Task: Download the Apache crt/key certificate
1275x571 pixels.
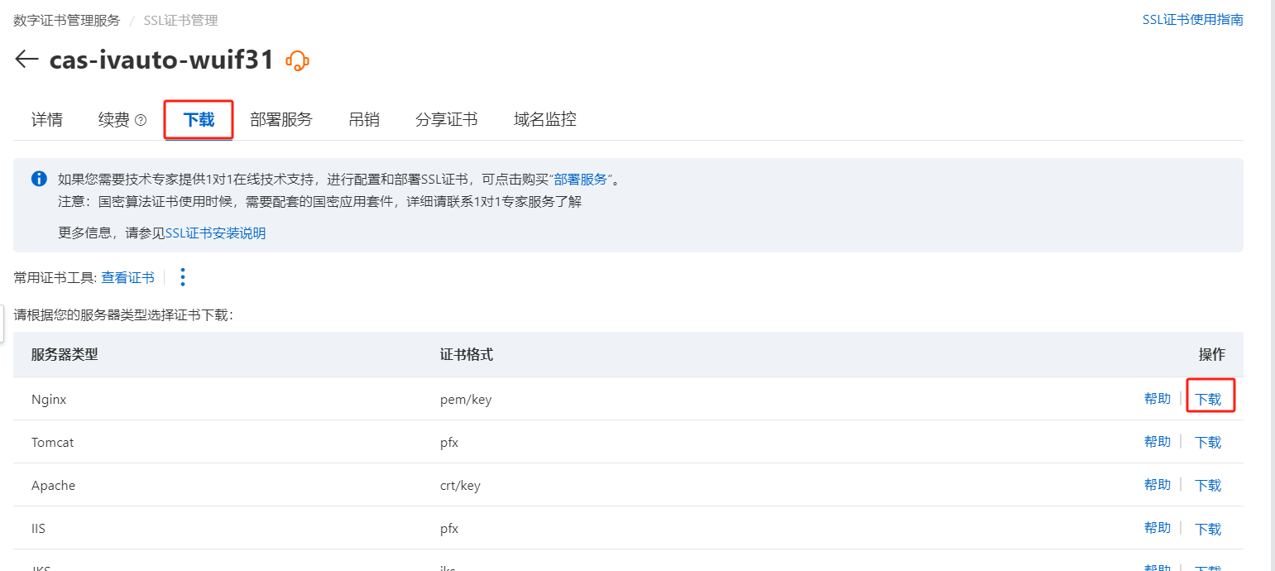Action: click(x=1208, y=485)
